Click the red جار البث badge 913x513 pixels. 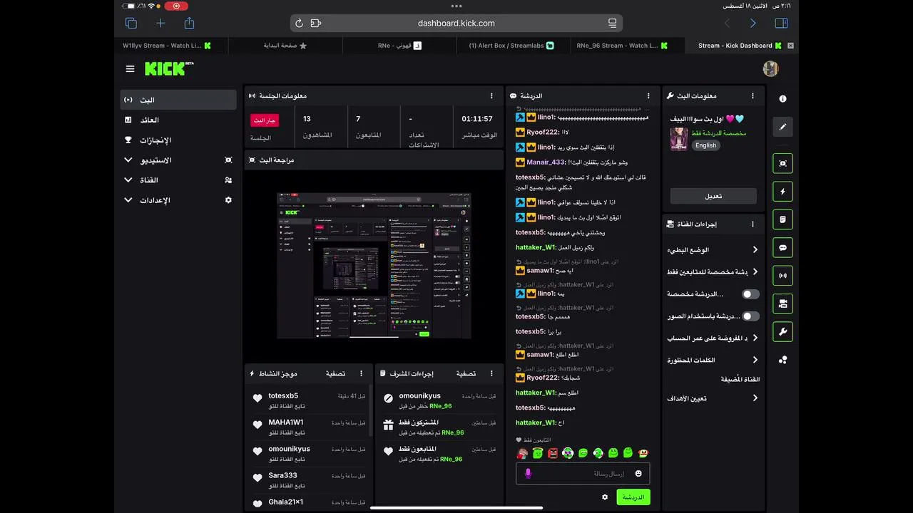(x=265, y=120)
